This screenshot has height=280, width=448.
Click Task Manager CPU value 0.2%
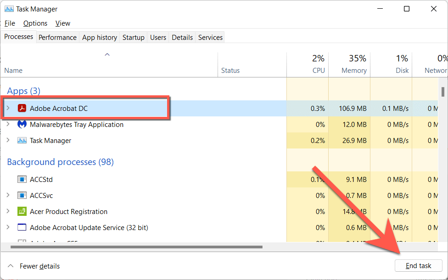318,141
